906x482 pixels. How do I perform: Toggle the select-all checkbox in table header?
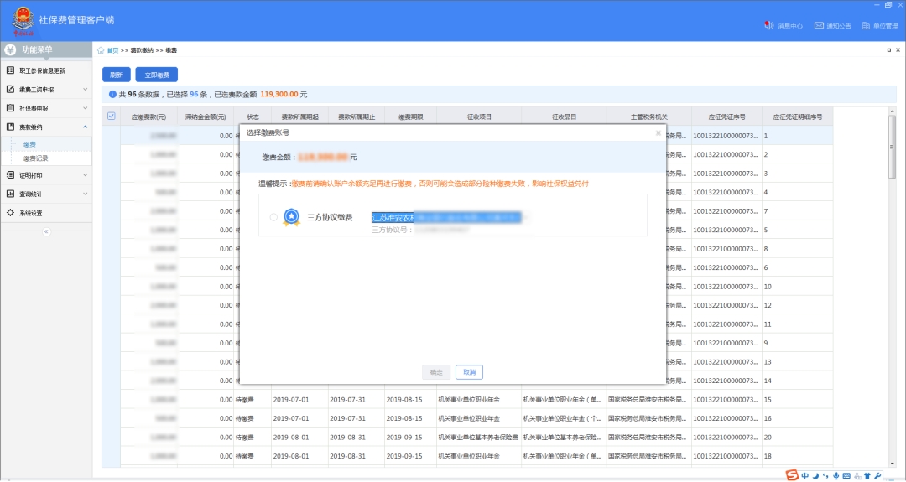click(112, 117)
